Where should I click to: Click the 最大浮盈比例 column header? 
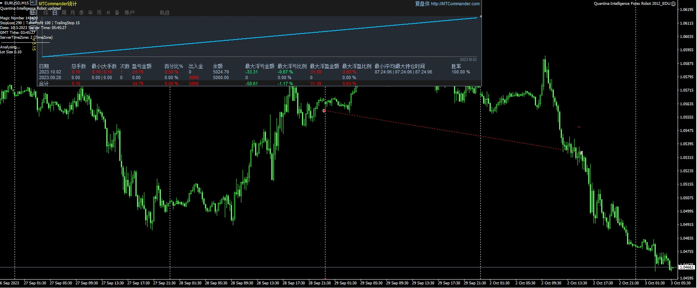pos(357,66)
